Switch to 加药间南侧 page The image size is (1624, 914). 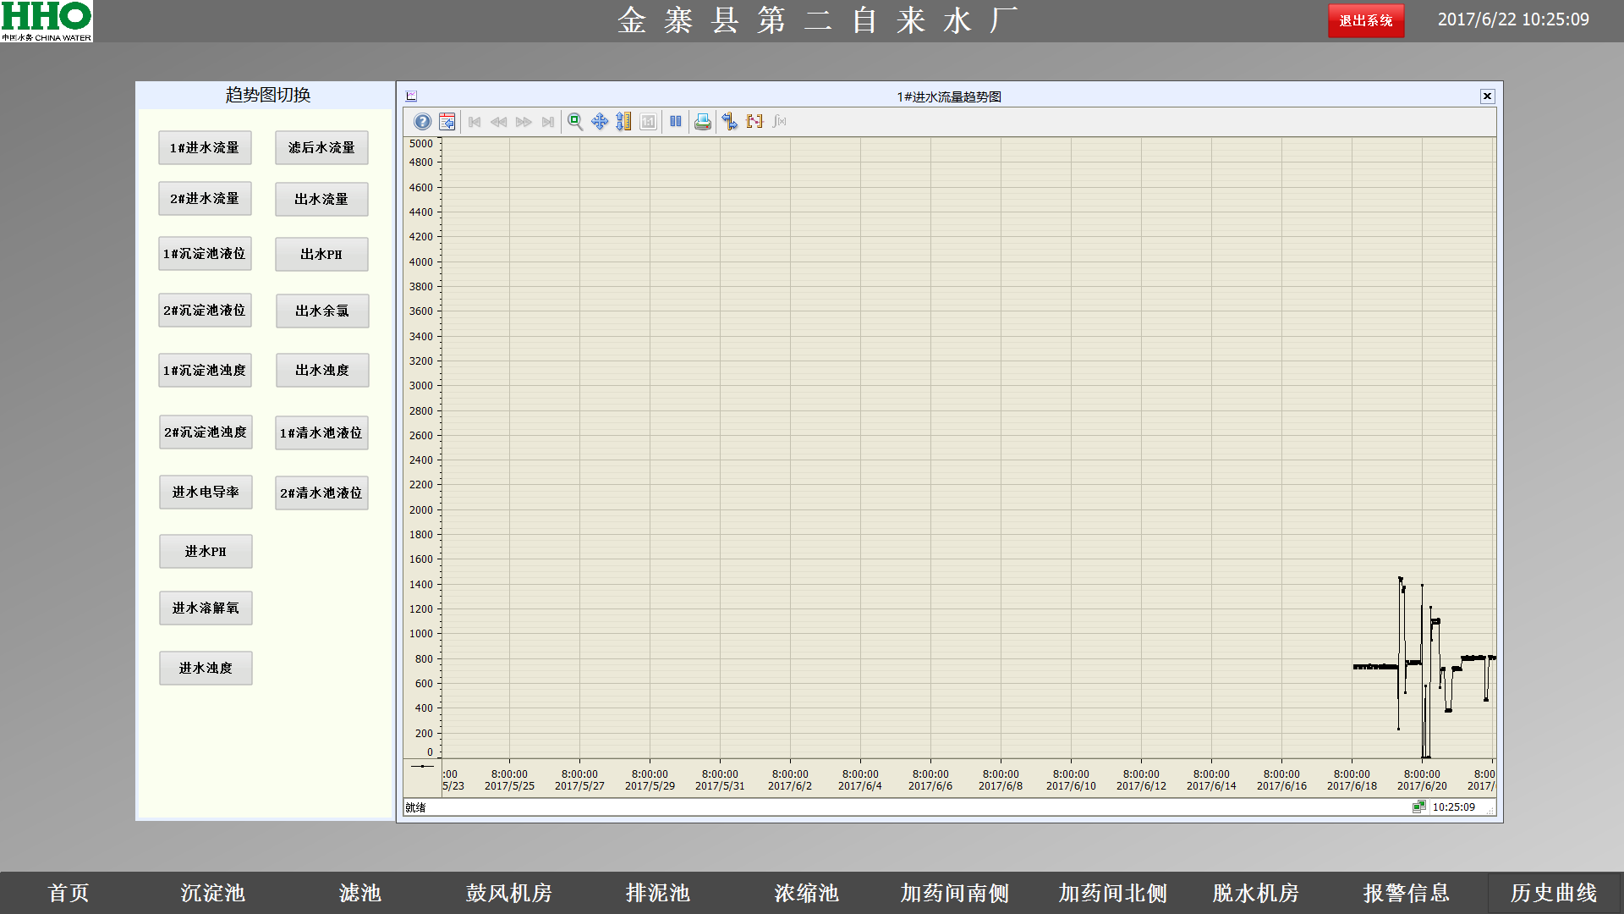955,893
